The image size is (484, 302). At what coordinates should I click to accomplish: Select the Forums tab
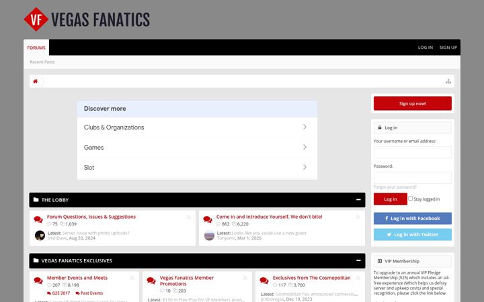click(x=36, y=48)
